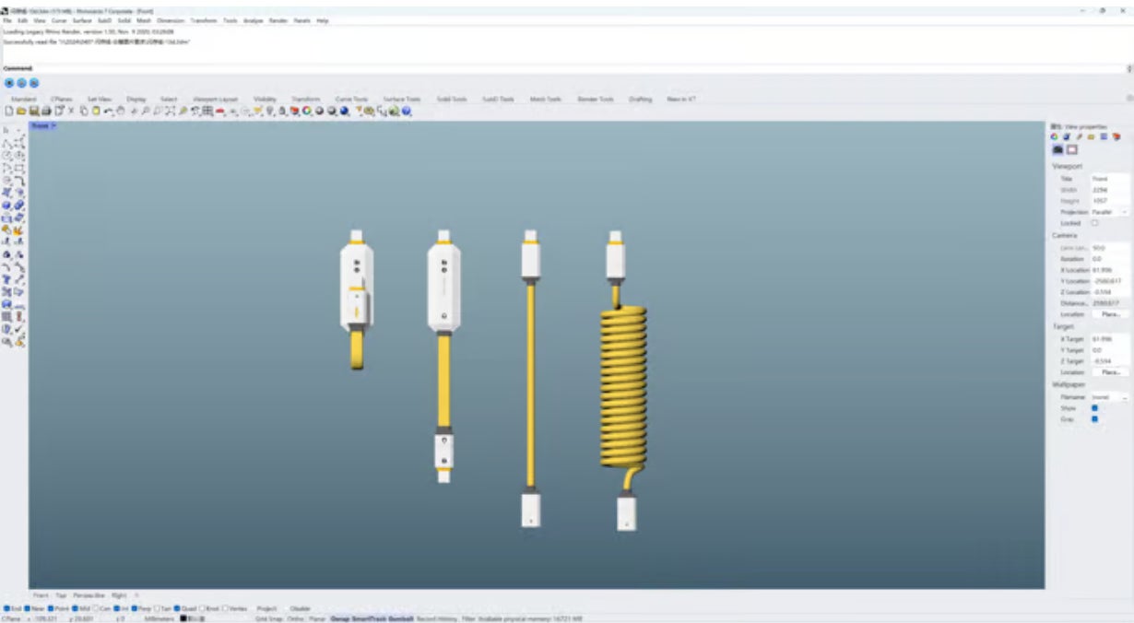Click the Help globe icon in toolbar
This screenshot has width=1134, height=623.
point(406,112)
